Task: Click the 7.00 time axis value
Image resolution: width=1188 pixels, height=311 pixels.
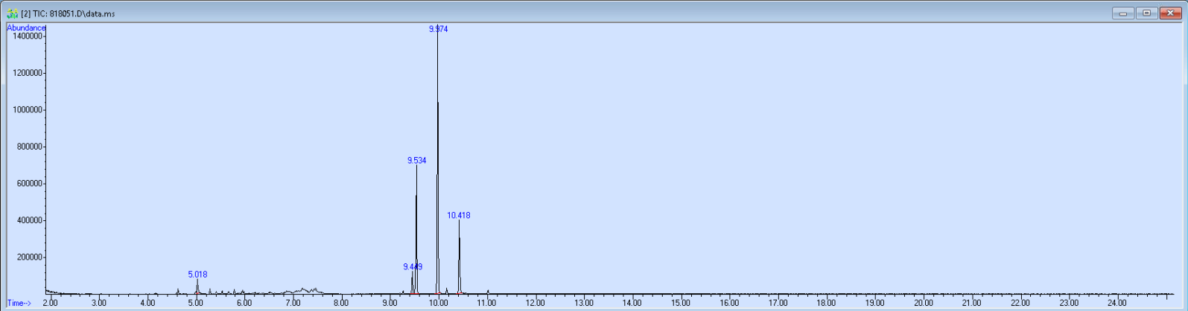Action: pos(293,303)
